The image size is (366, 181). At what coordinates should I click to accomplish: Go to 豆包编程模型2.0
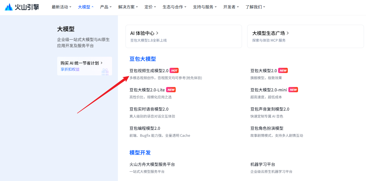145,128
